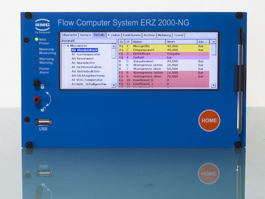Click the 70,000 value cell
Image resolution: width=265 pixels, height=199 pixels.
tap(172, 76)
